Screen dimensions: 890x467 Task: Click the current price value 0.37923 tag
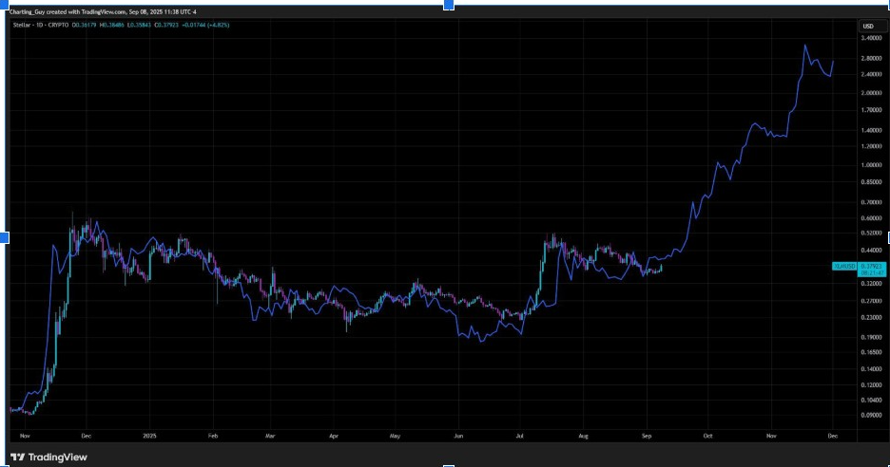pyautogui.click(x=871, y=266)
